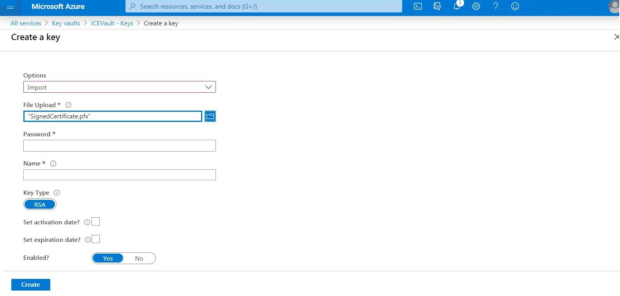620x296 pixels.
Task: Open the portal hamburger menu
Action: pyautogui.click(x=11, y=7)
